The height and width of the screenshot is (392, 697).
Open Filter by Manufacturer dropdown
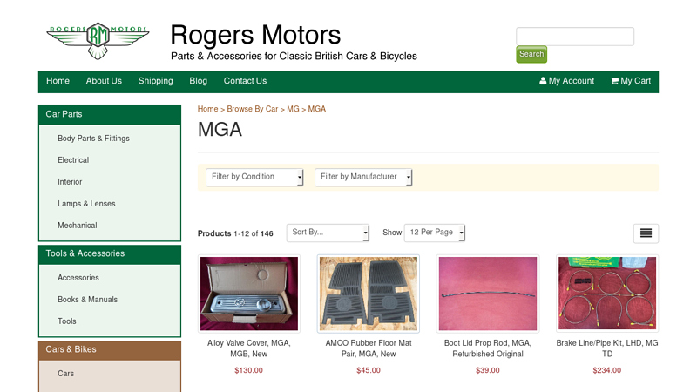[x=363, y=177]
